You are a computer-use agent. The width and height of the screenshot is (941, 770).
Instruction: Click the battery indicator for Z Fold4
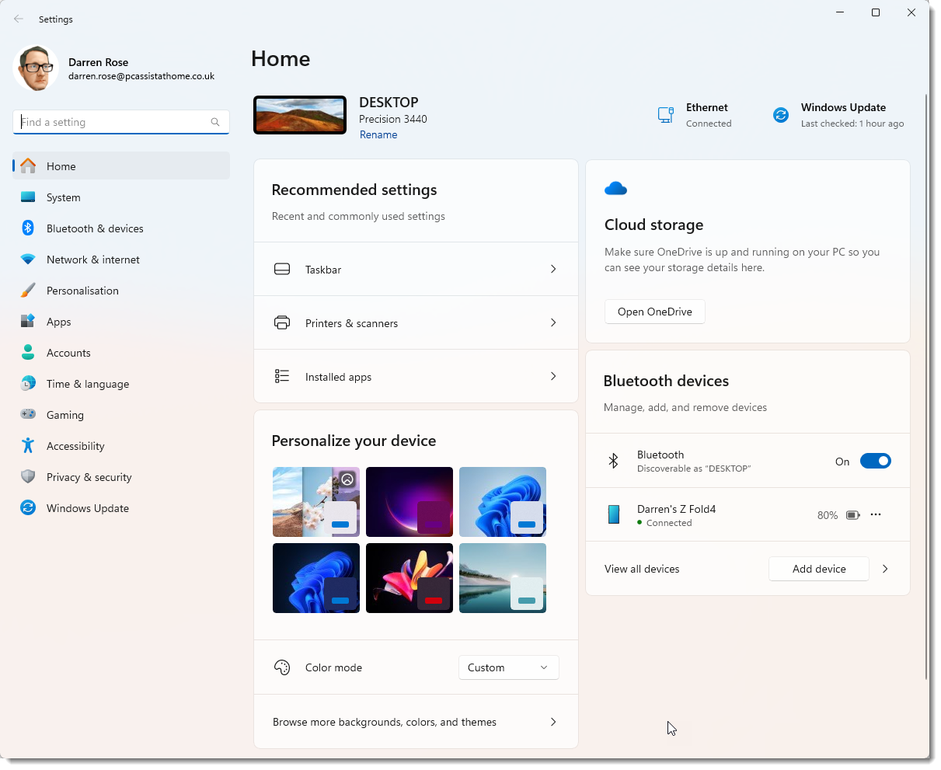tap(852, 514)
